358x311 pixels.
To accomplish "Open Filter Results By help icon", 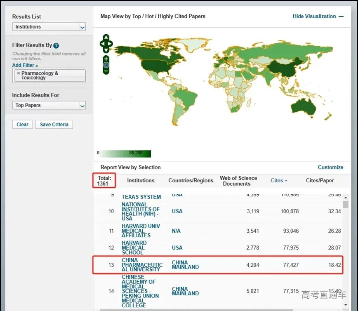I will (x=56, y=45).
